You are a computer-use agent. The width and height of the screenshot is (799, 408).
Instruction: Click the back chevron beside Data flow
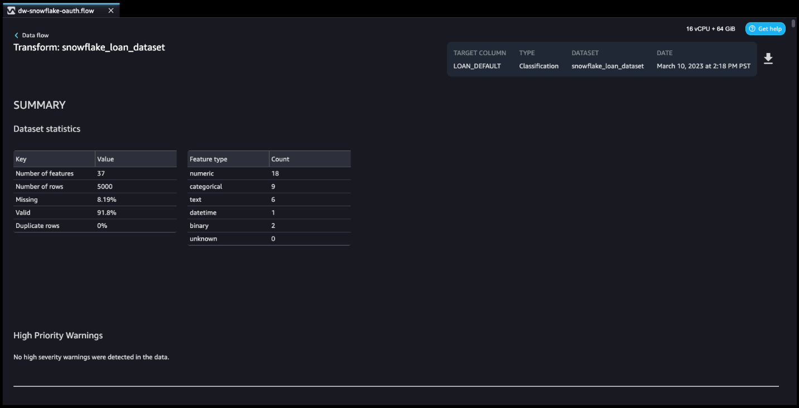click(x=16, y=35)
